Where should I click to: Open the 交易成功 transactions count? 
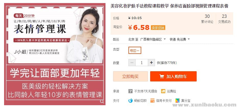point(224,19)
